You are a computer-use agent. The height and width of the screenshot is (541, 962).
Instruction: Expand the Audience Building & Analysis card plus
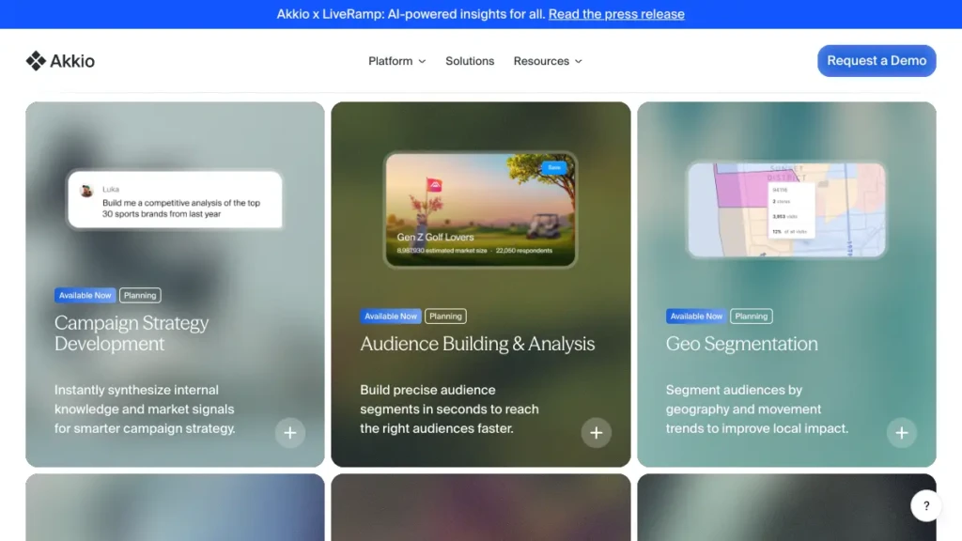pyautogui.click(x=596, y=433)
